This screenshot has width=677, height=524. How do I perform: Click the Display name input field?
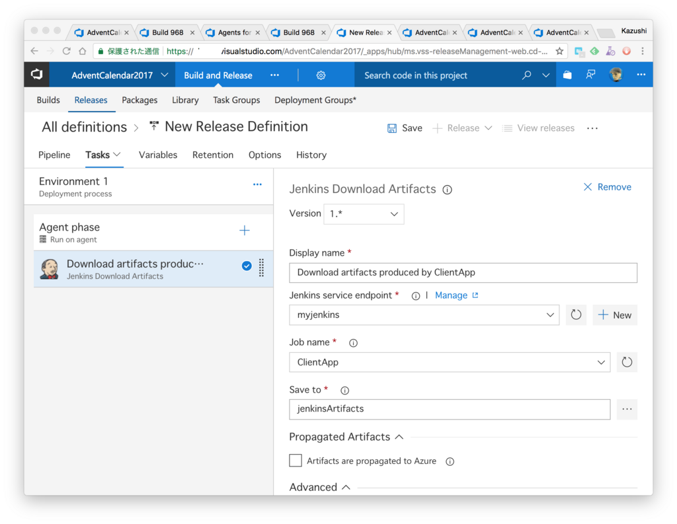pos(463,273)
